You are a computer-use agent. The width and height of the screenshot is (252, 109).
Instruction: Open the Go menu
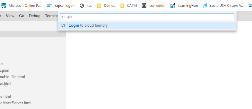coord(21,16)
